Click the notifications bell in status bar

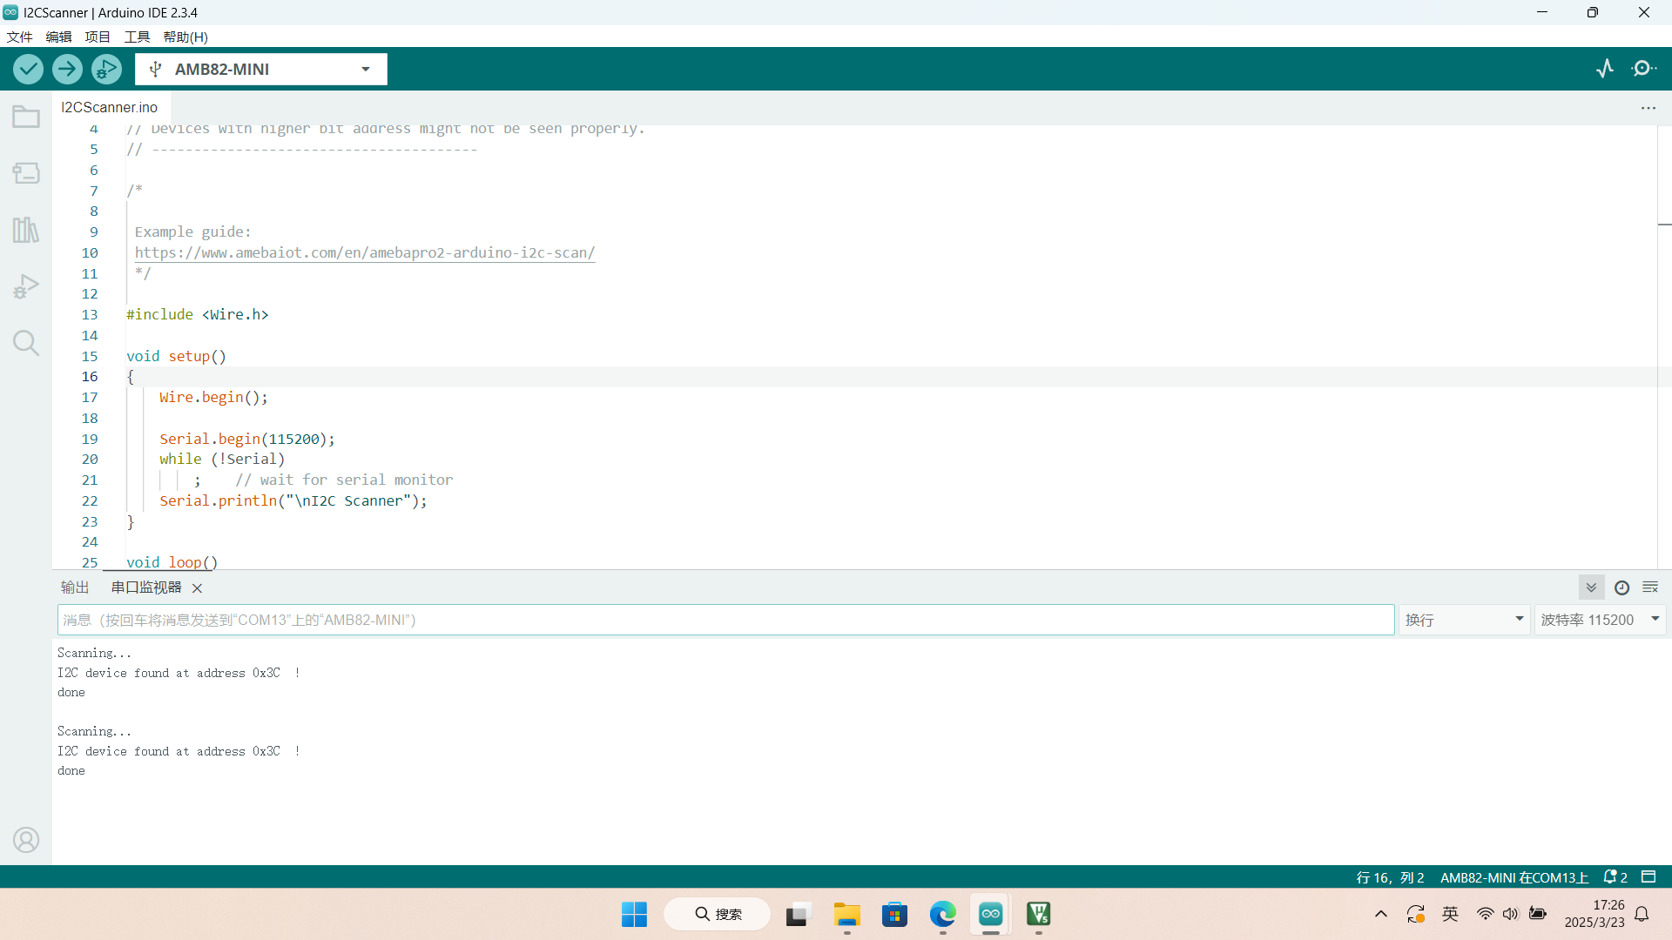[1615, 877]
